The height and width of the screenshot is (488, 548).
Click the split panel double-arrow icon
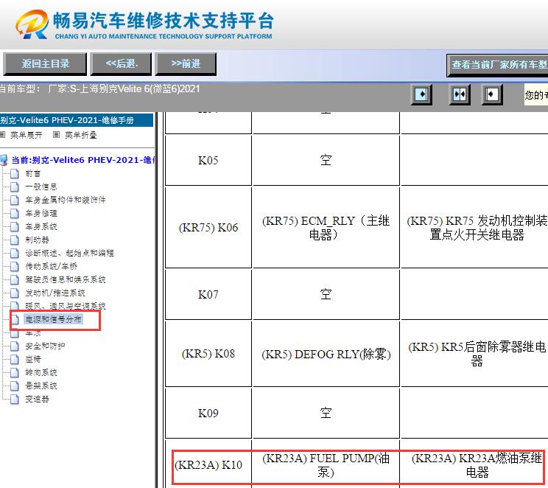[459, 94]
